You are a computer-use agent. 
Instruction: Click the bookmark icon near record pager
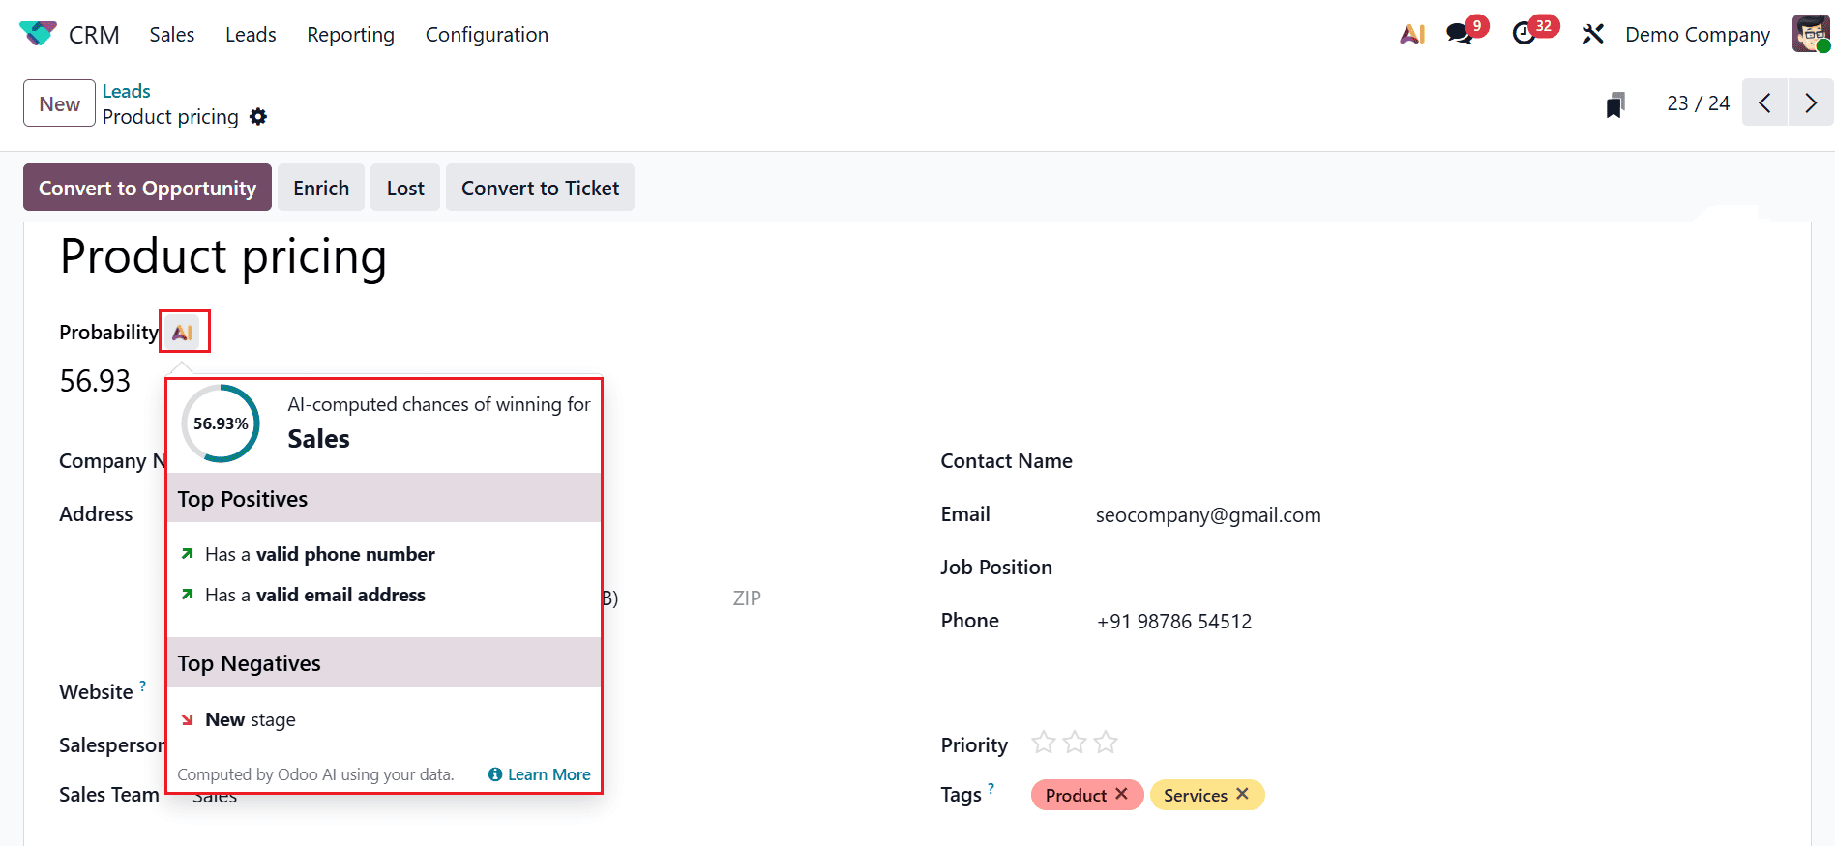[x=1615, y=104]
